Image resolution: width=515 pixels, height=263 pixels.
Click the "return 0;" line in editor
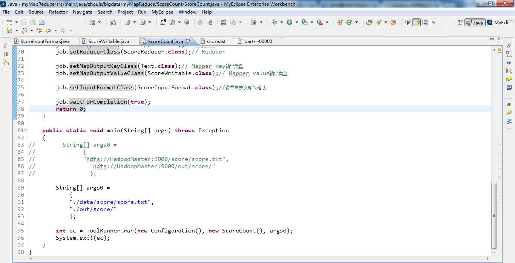(71, 109)
